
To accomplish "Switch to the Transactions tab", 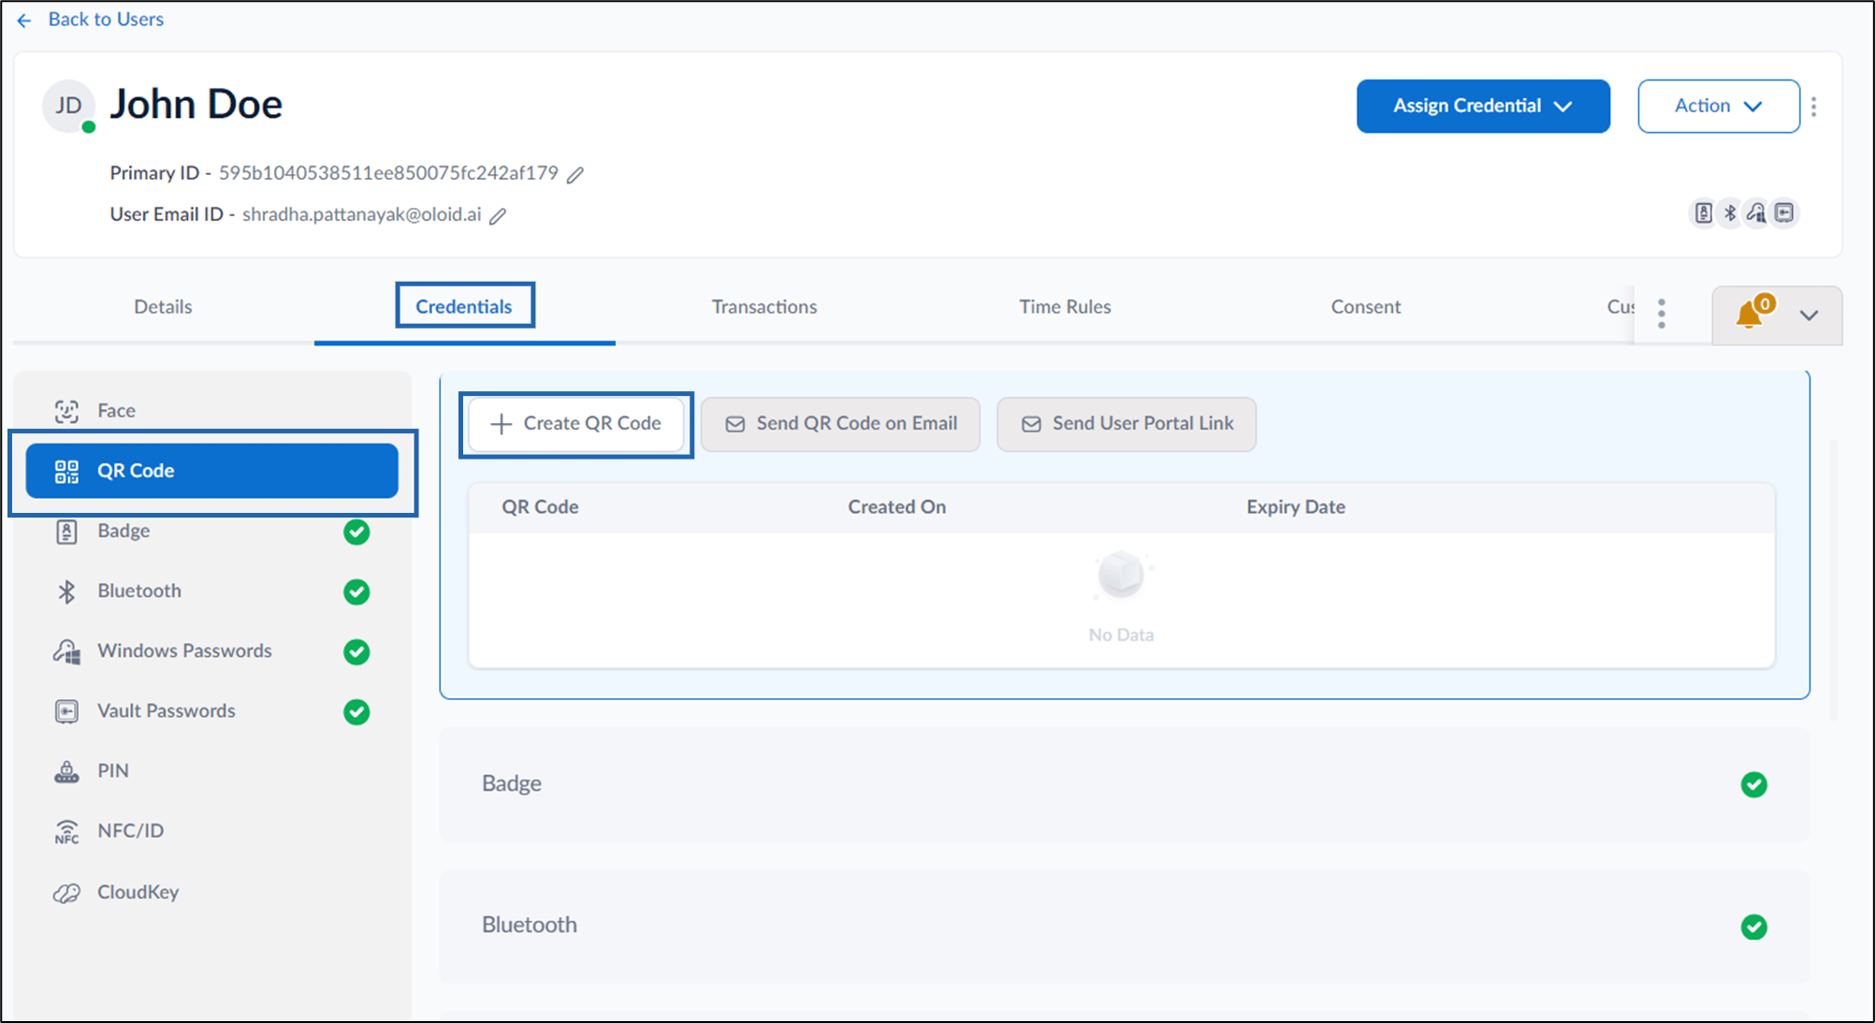I will [x=764, y=307].
